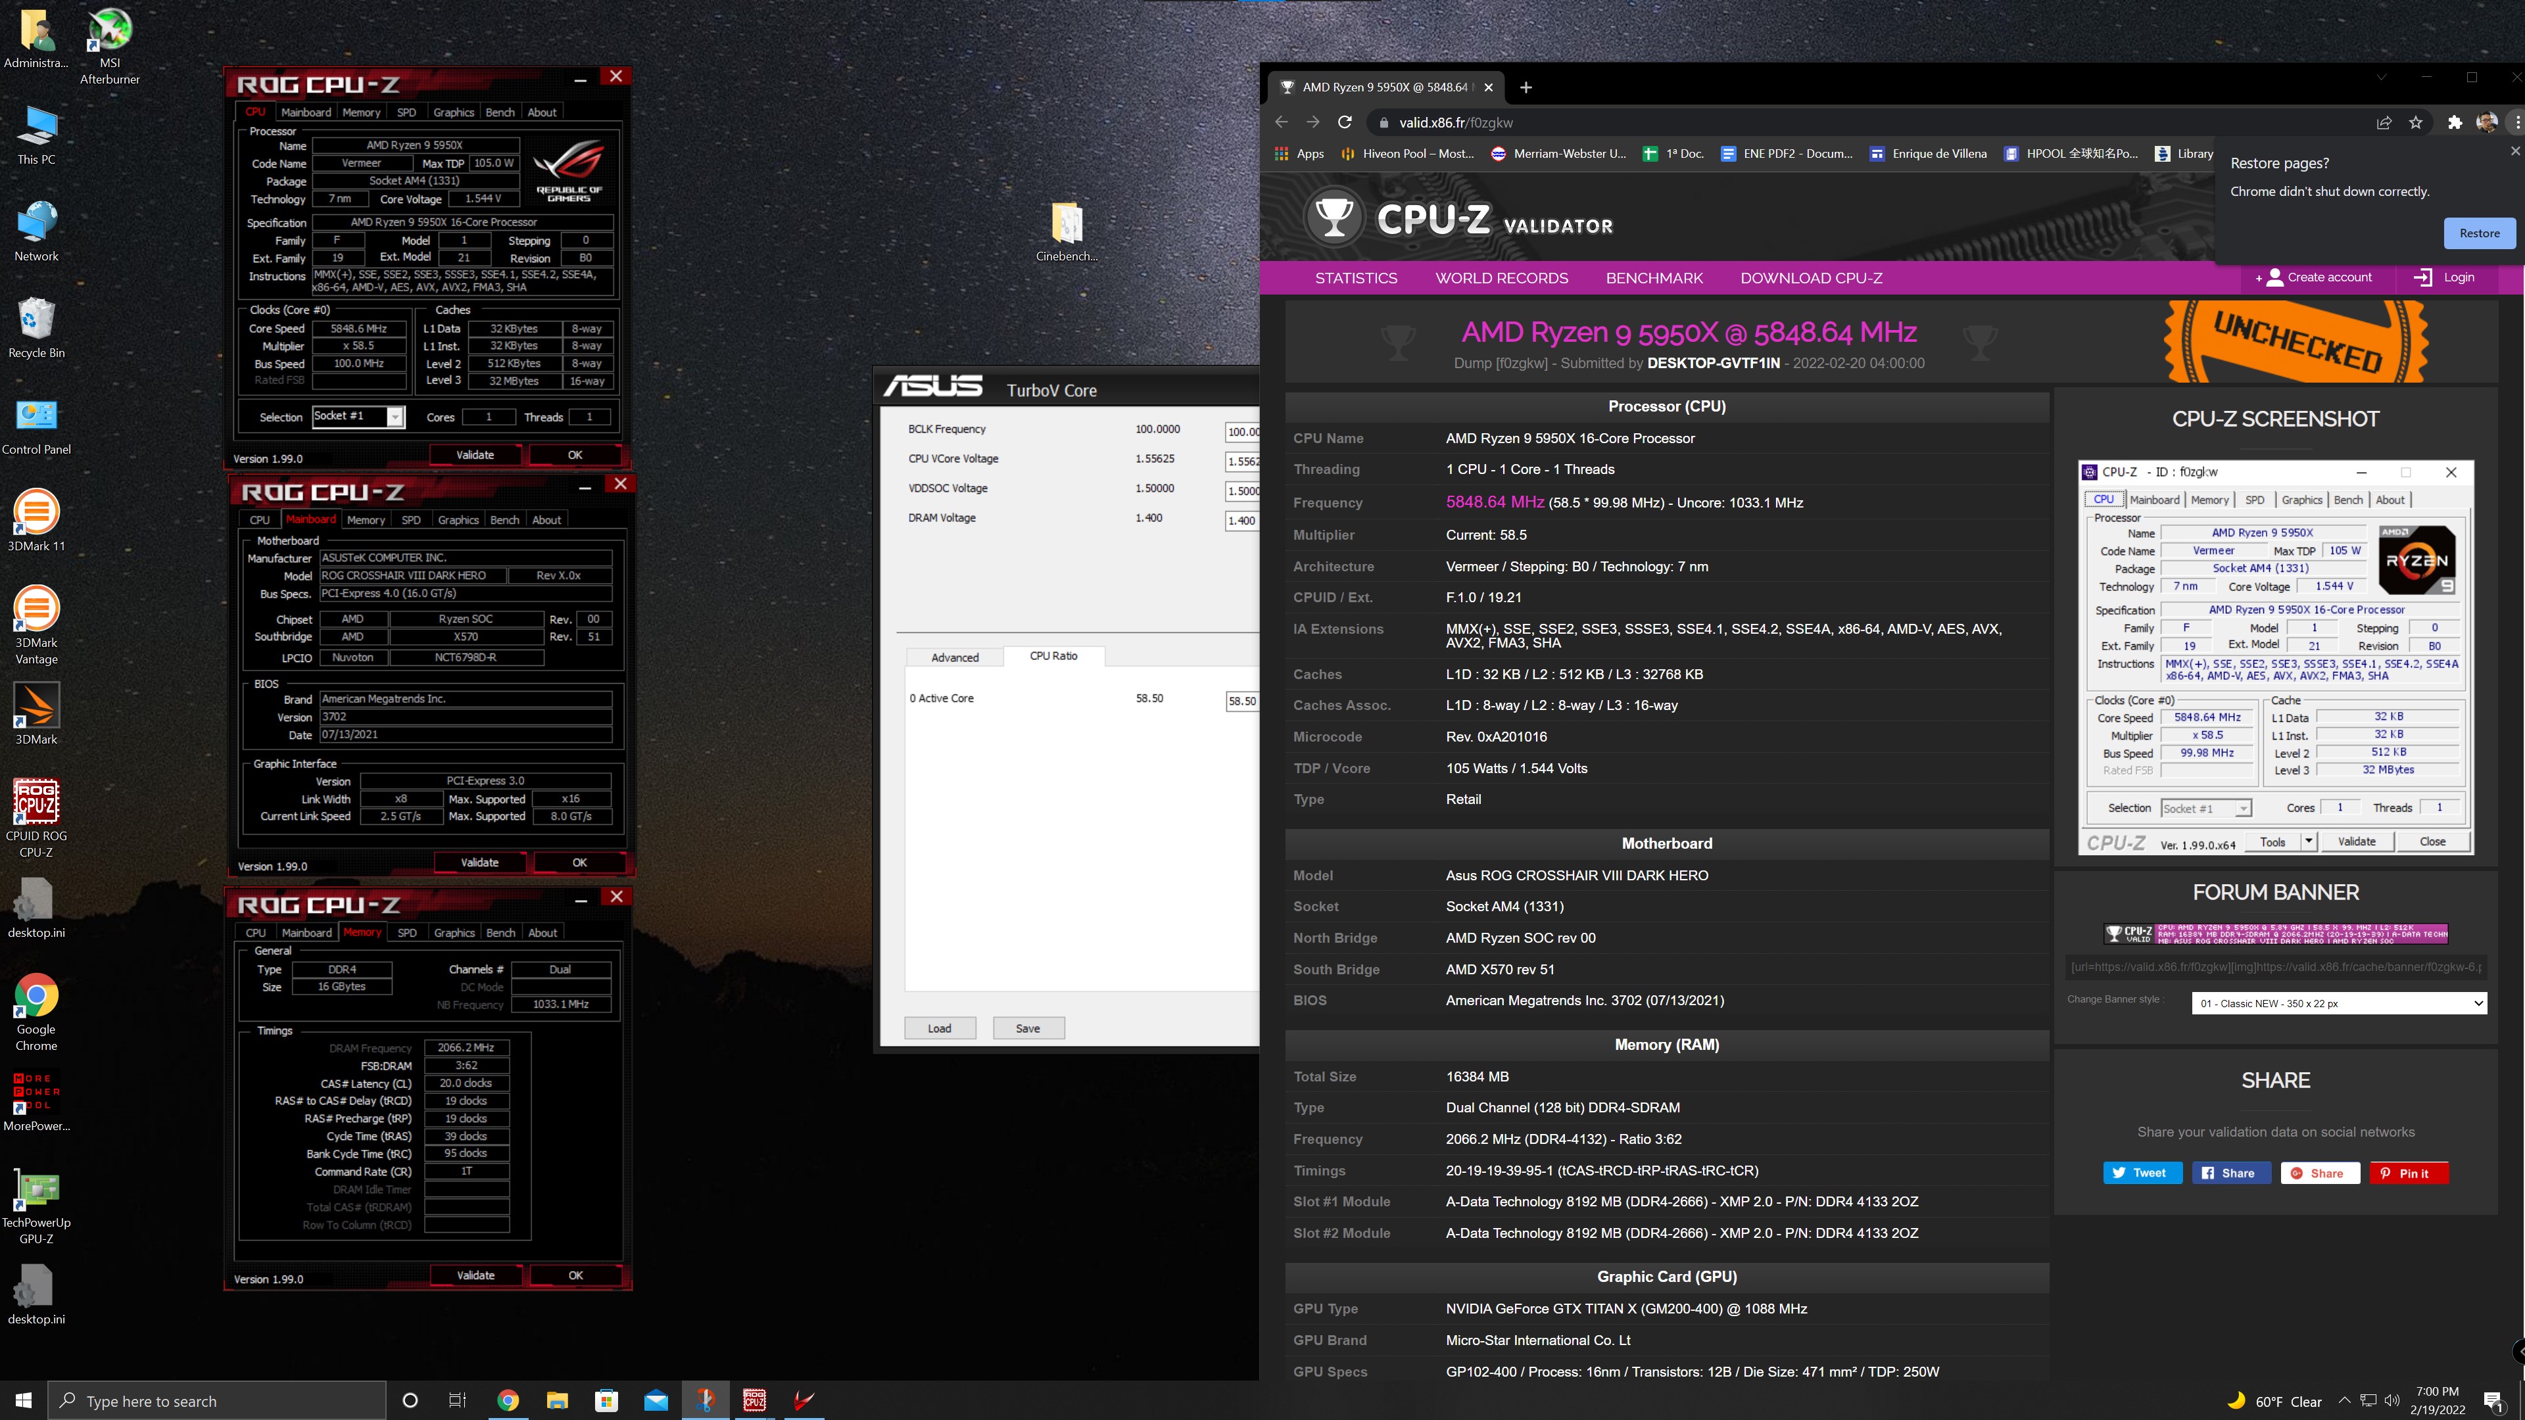Open the This PC desktop icon
Screen dimensions: 2525x1420
pos(36,136)
